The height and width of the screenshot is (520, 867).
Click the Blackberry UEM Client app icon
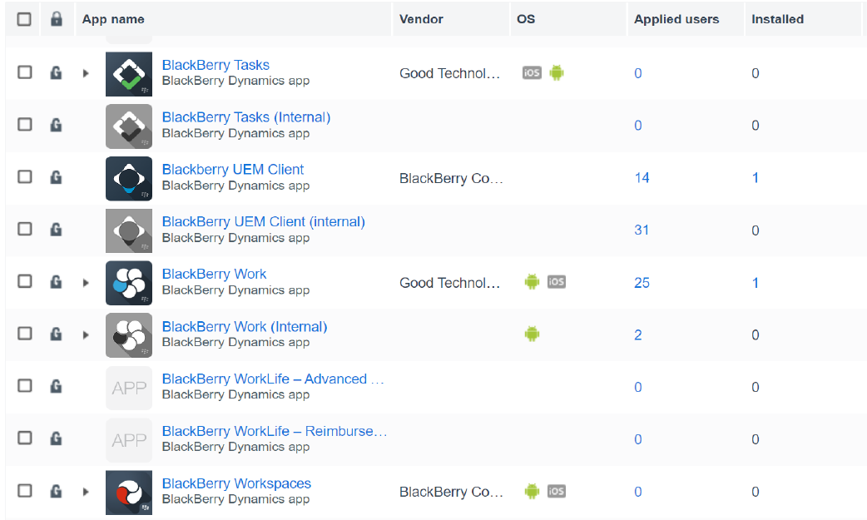point(129,178)
